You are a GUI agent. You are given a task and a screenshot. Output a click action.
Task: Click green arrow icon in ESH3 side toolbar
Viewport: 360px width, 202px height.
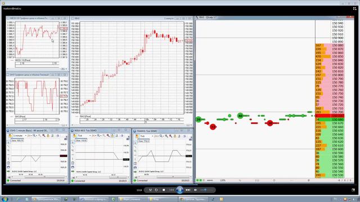tap(8, 171)
